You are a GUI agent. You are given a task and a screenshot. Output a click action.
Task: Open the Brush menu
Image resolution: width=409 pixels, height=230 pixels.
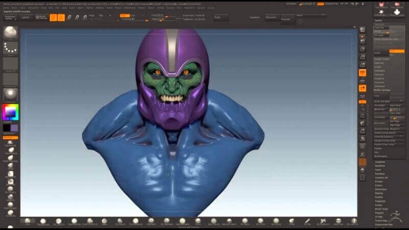14,8
